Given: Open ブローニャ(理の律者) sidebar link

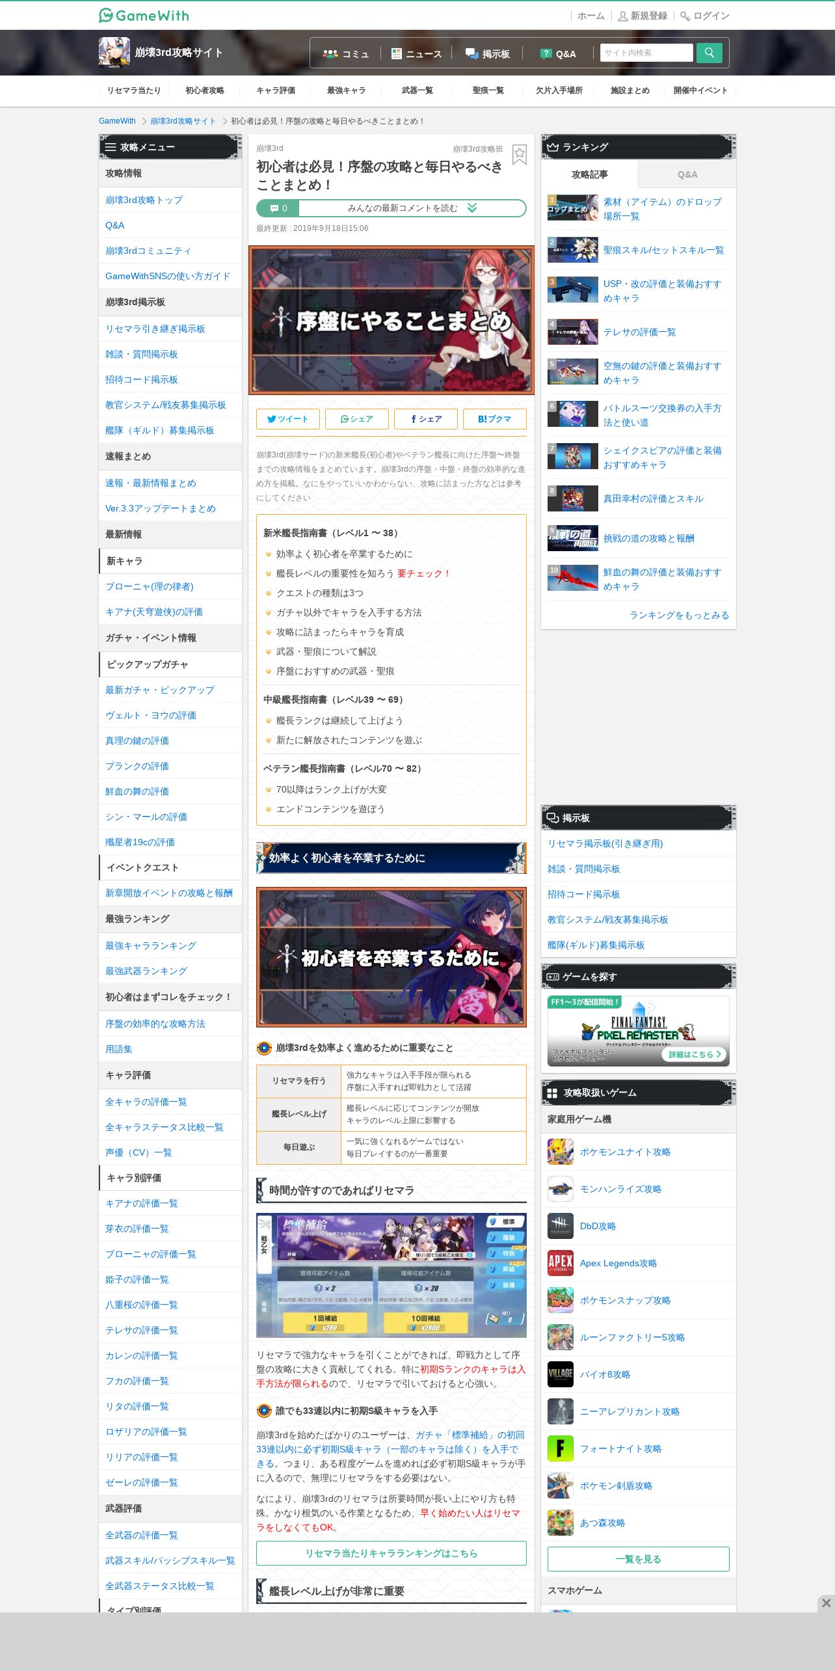Looking at the screenshot, I should 170,586.
